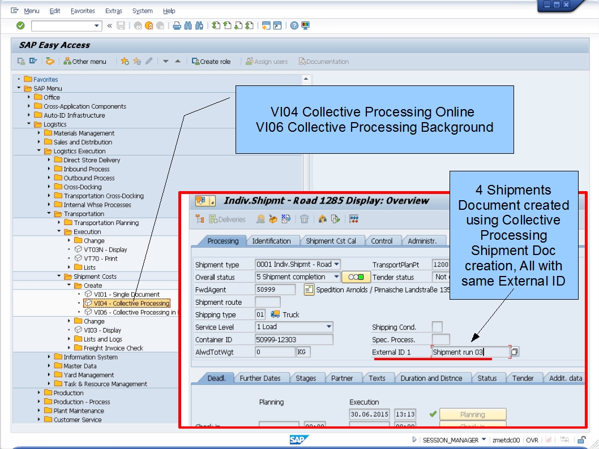The width and height of the screenshot is (599, 449).
Task: Open the Service Level dropdown
Action: (329, 326)
